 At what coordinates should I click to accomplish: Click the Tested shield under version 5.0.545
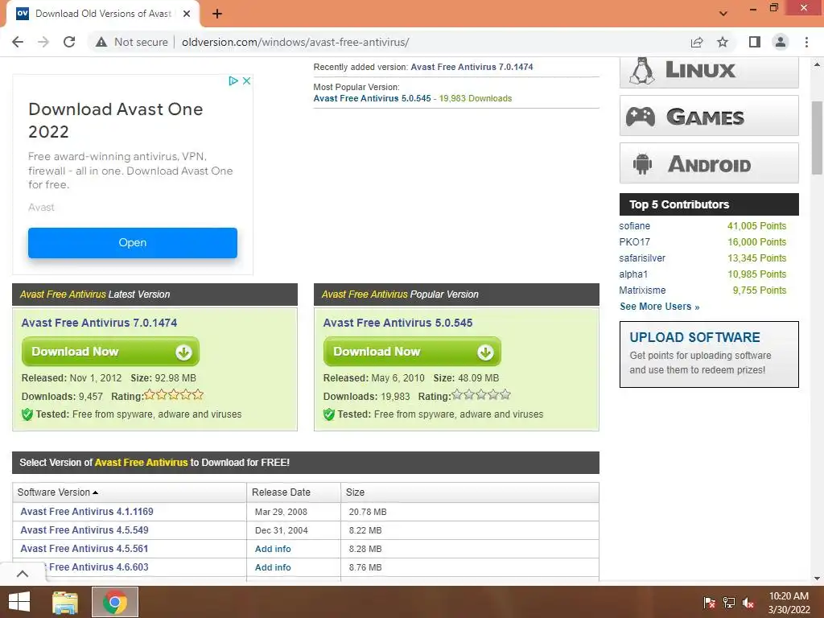coord(329,414)
